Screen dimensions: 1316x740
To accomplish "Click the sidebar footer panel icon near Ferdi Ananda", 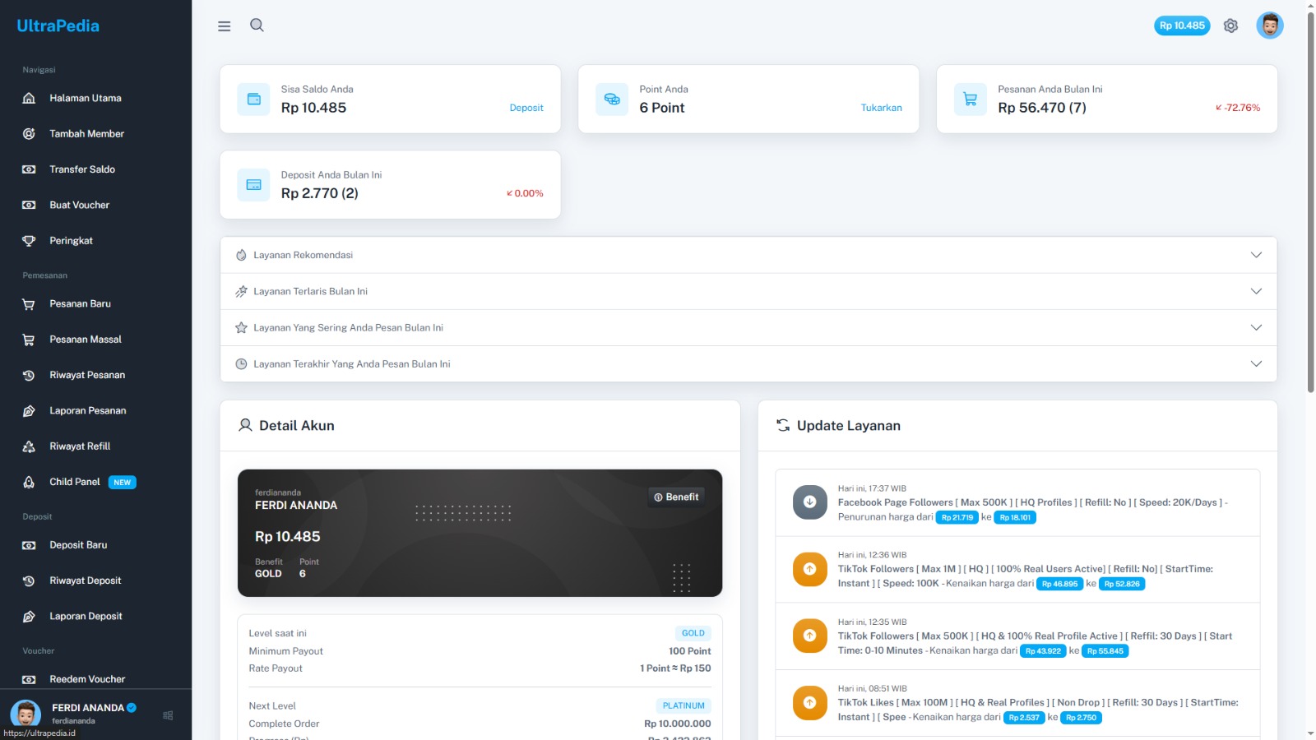I will tap(168, 715).
